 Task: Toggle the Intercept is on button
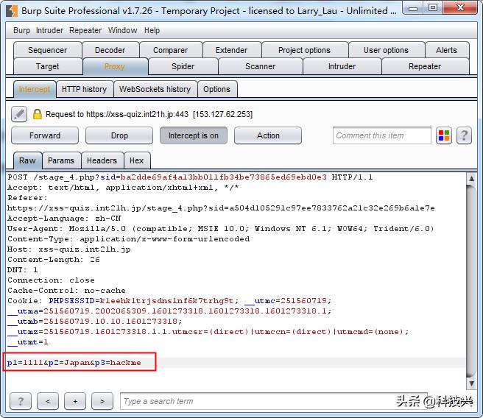click(x=194, y=135)
